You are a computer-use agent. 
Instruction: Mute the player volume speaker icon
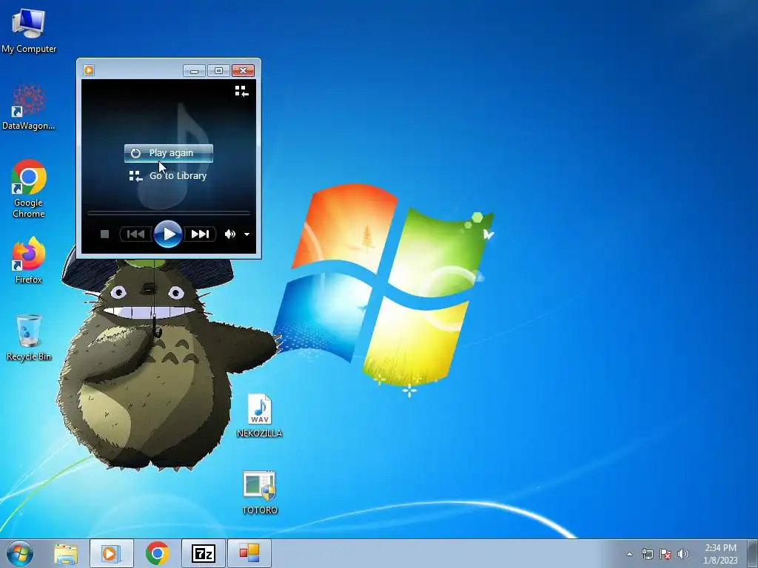click(229, 234)
